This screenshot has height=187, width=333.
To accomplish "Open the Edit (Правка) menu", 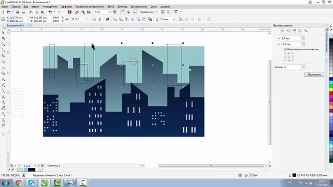I will 16,7.
